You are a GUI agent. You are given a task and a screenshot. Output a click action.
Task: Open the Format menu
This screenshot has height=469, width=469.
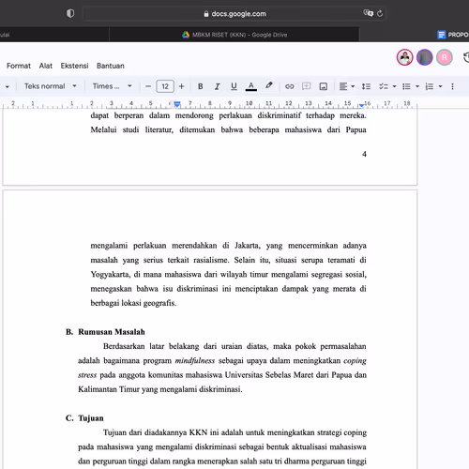[19, 66]
